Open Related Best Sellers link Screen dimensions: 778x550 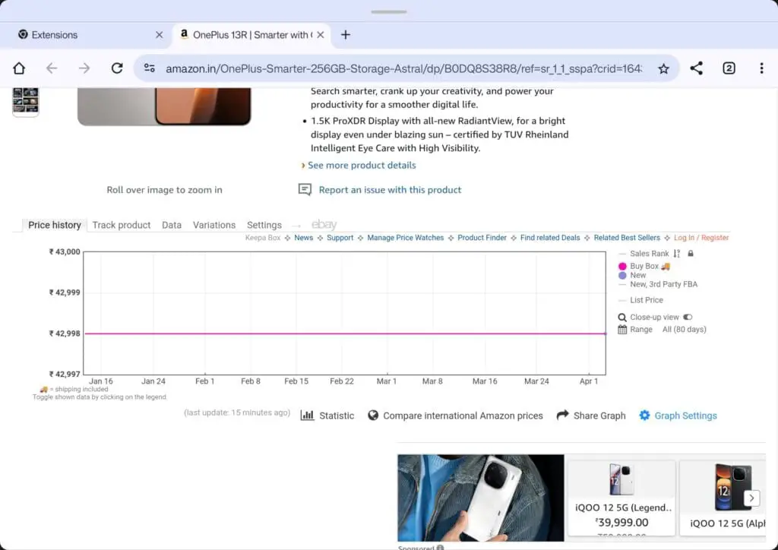[x=627, y=238]
